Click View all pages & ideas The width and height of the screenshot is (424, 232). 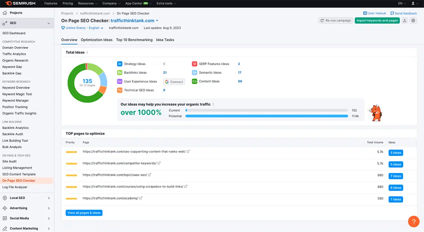point(84,213)
